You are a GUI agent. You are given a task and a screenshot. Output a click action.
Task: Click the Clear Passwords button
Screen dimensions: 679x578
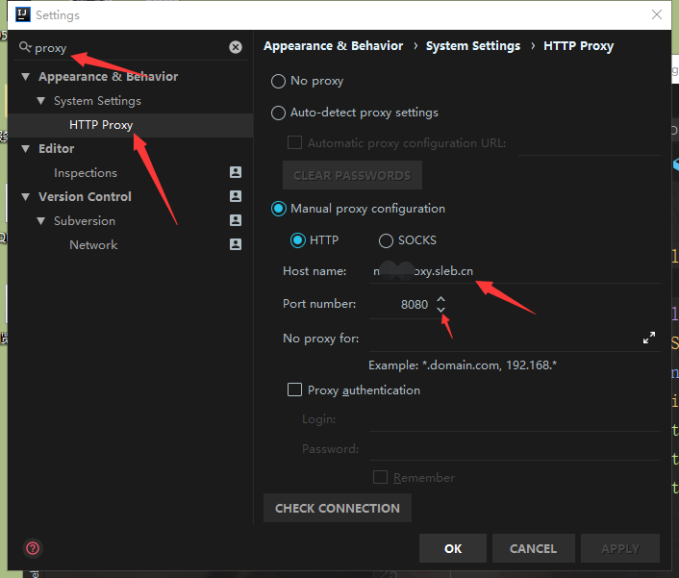click(352, 175)
